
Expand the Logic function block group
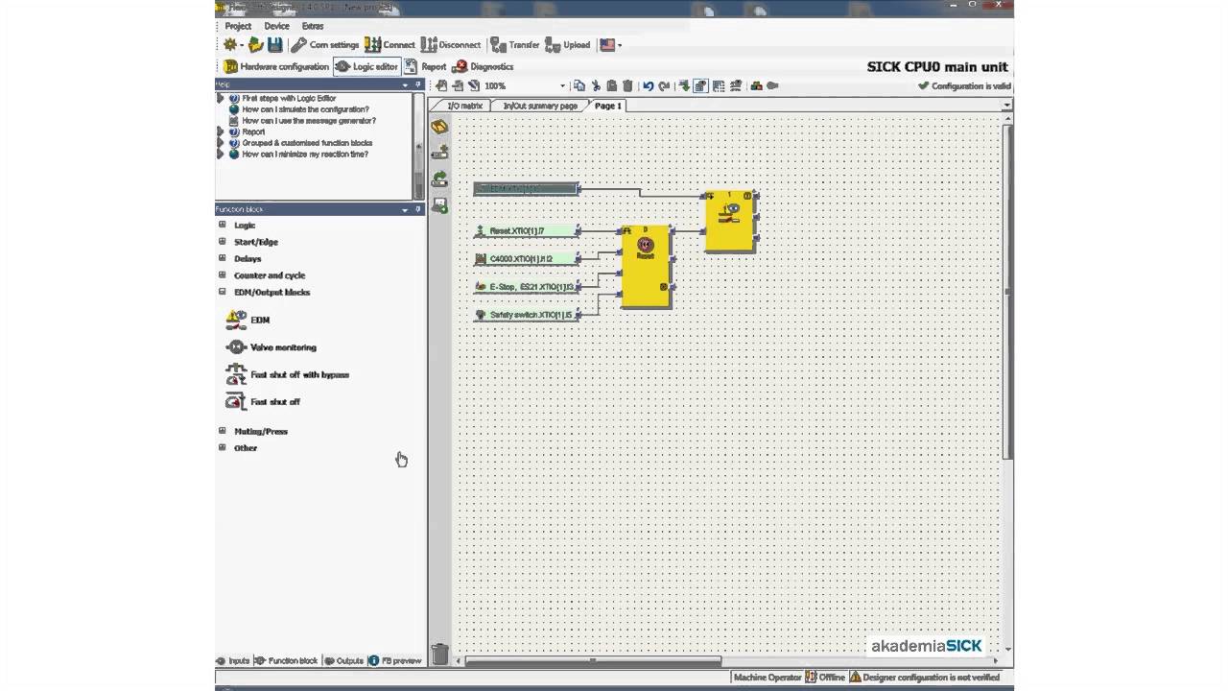(x=222, y=225)
